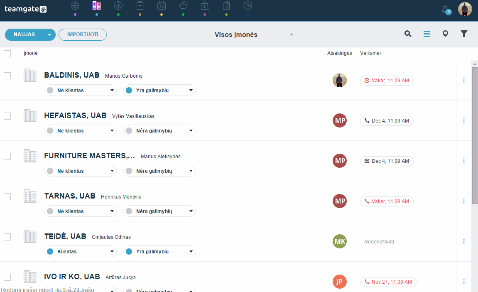Open the user profile avatar in header
The height and width of the screenshot is (292, 478).
[465, 9]
